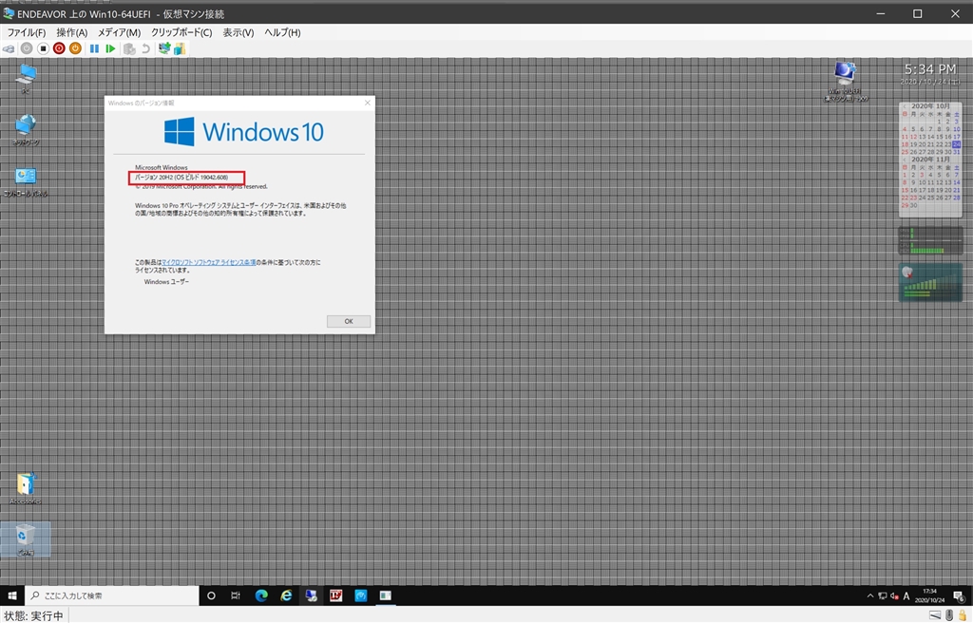Click the green Reset/Resume play icon
Viewport: 973px width, 623px height.
click(110, 48)
